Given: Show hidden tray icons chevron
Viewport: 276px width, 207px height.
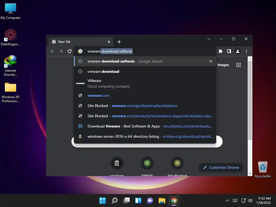Looking at the screenshot, I should (227, 201).
